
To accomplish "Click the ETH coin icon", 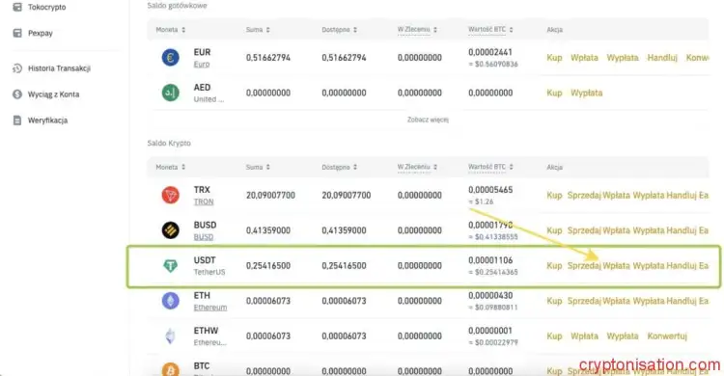I will [170, 301].
